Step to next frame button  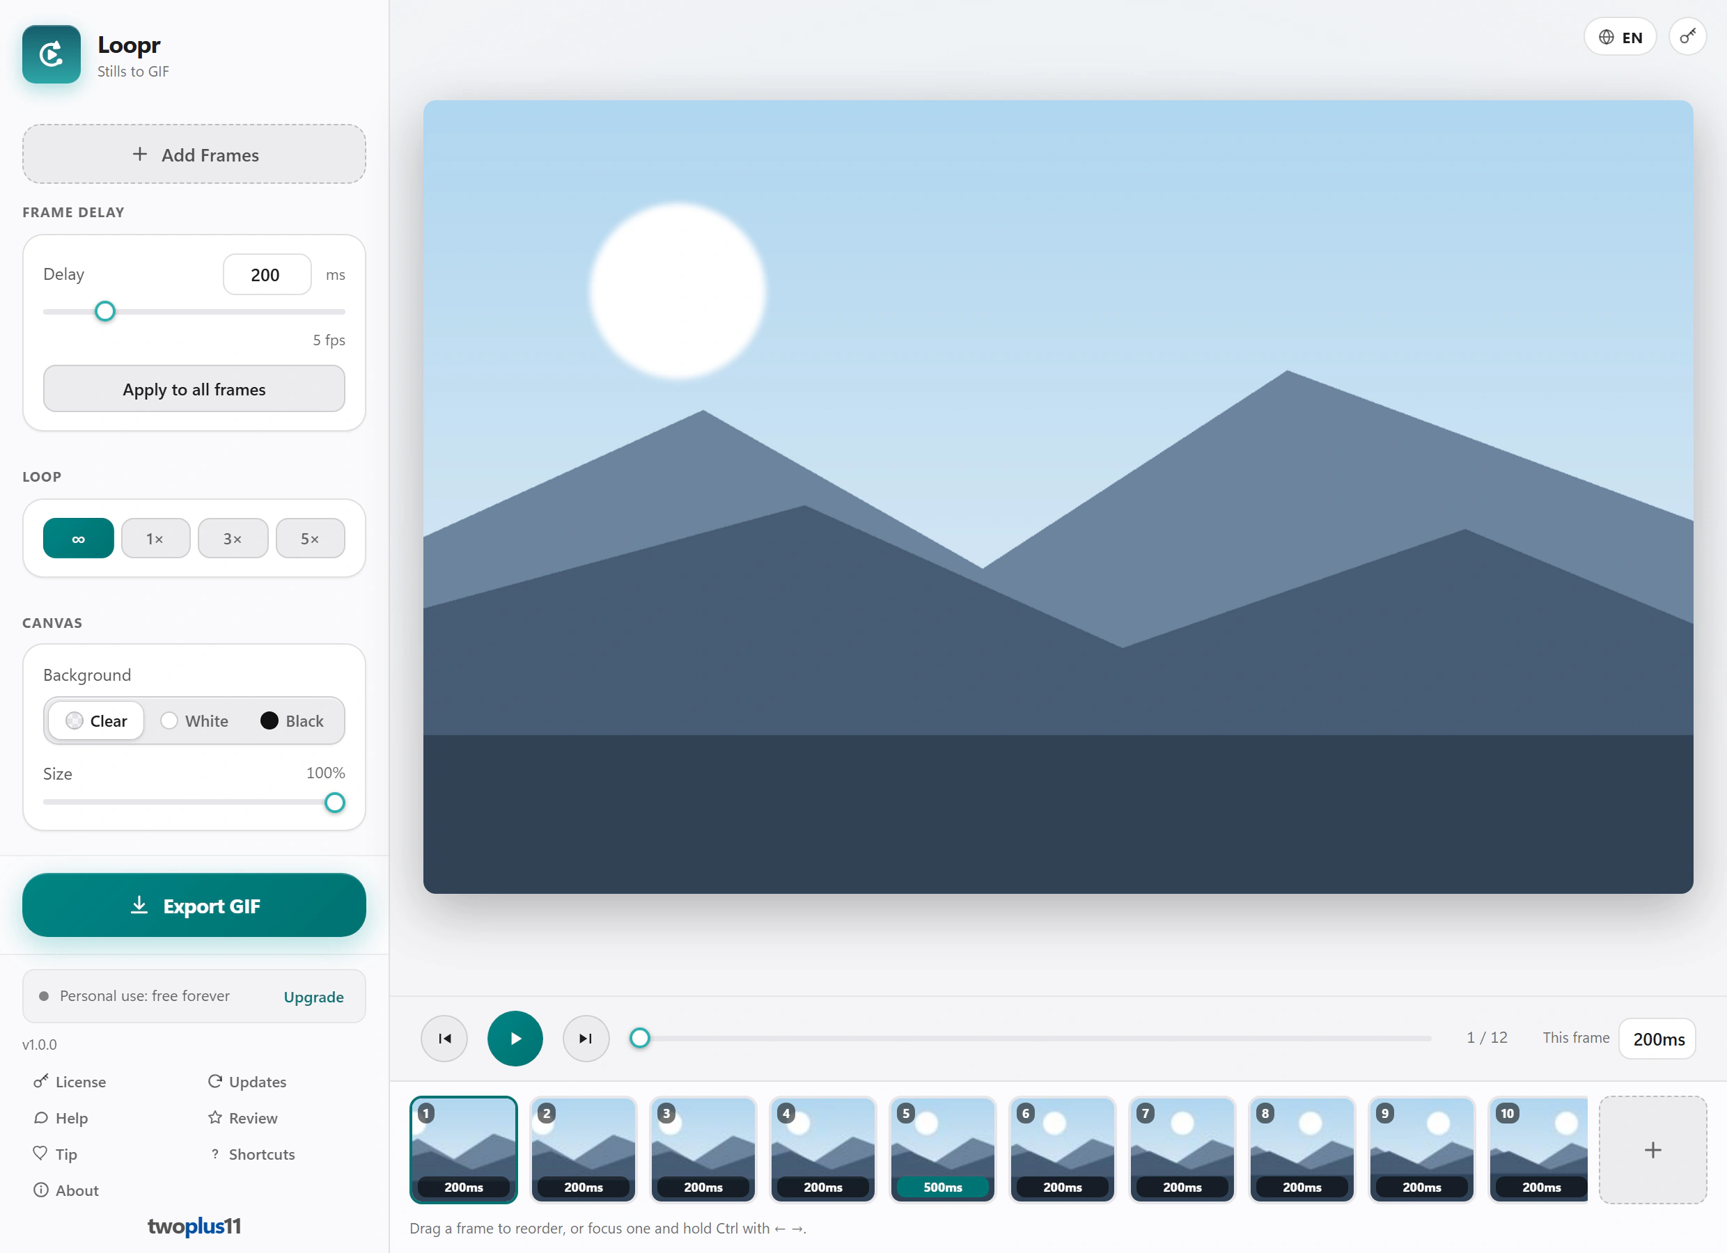click(586, 1039)
